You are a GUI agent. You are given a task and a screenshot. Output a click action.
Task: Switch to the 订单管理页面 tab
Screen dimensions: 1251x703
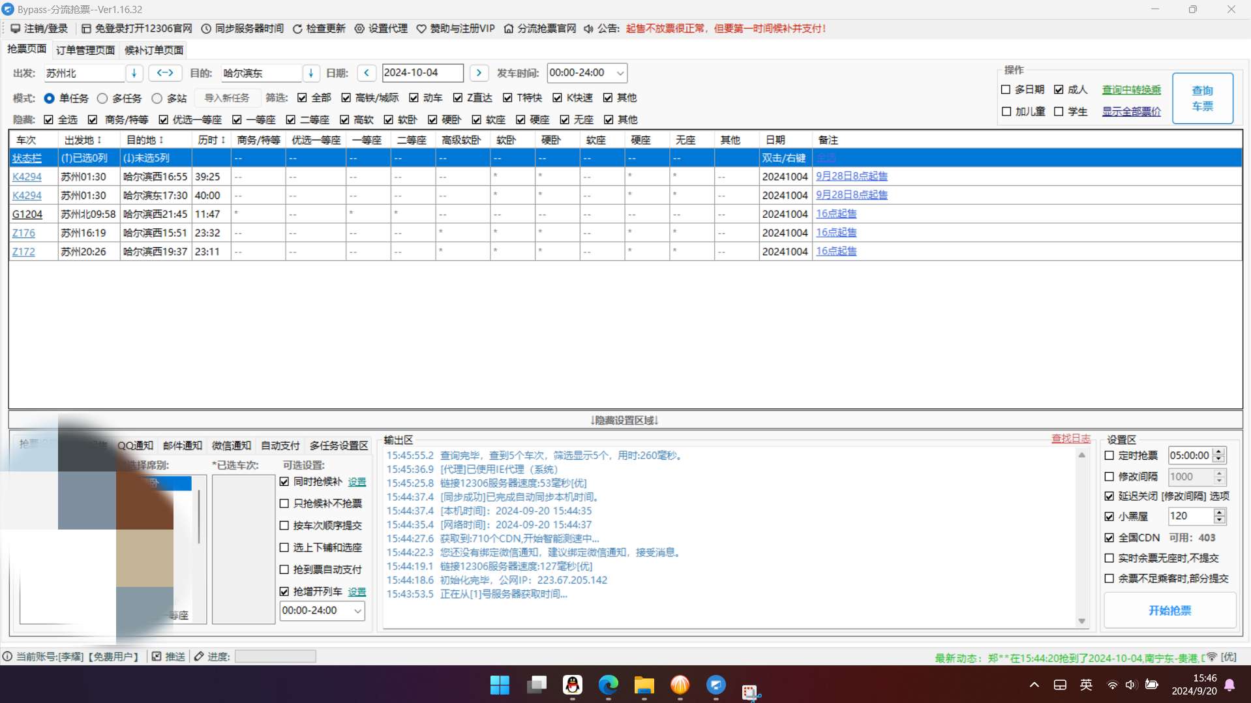click(x=85, y=50)
